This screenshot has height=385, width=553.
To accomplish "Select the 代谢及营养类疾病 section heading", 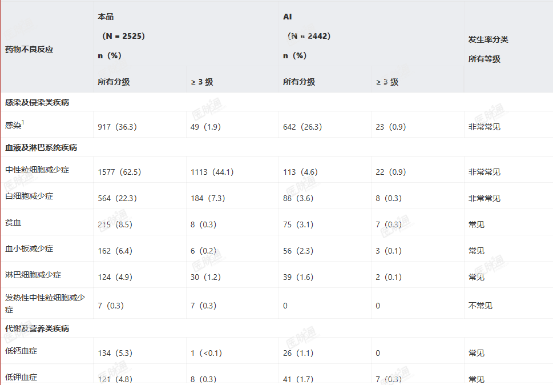I will (37, 328).
